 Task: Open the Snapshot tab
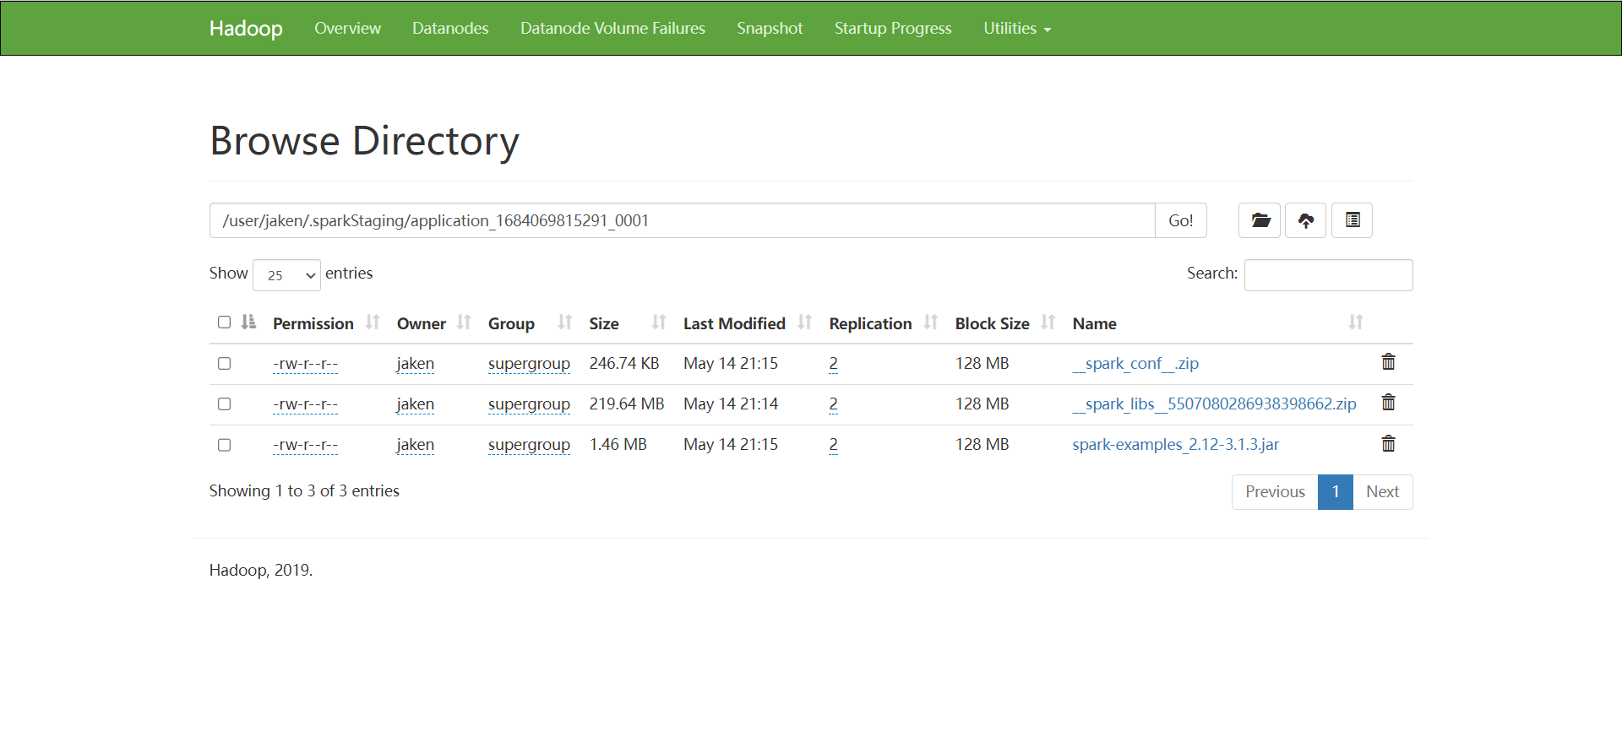click(770, 28)
